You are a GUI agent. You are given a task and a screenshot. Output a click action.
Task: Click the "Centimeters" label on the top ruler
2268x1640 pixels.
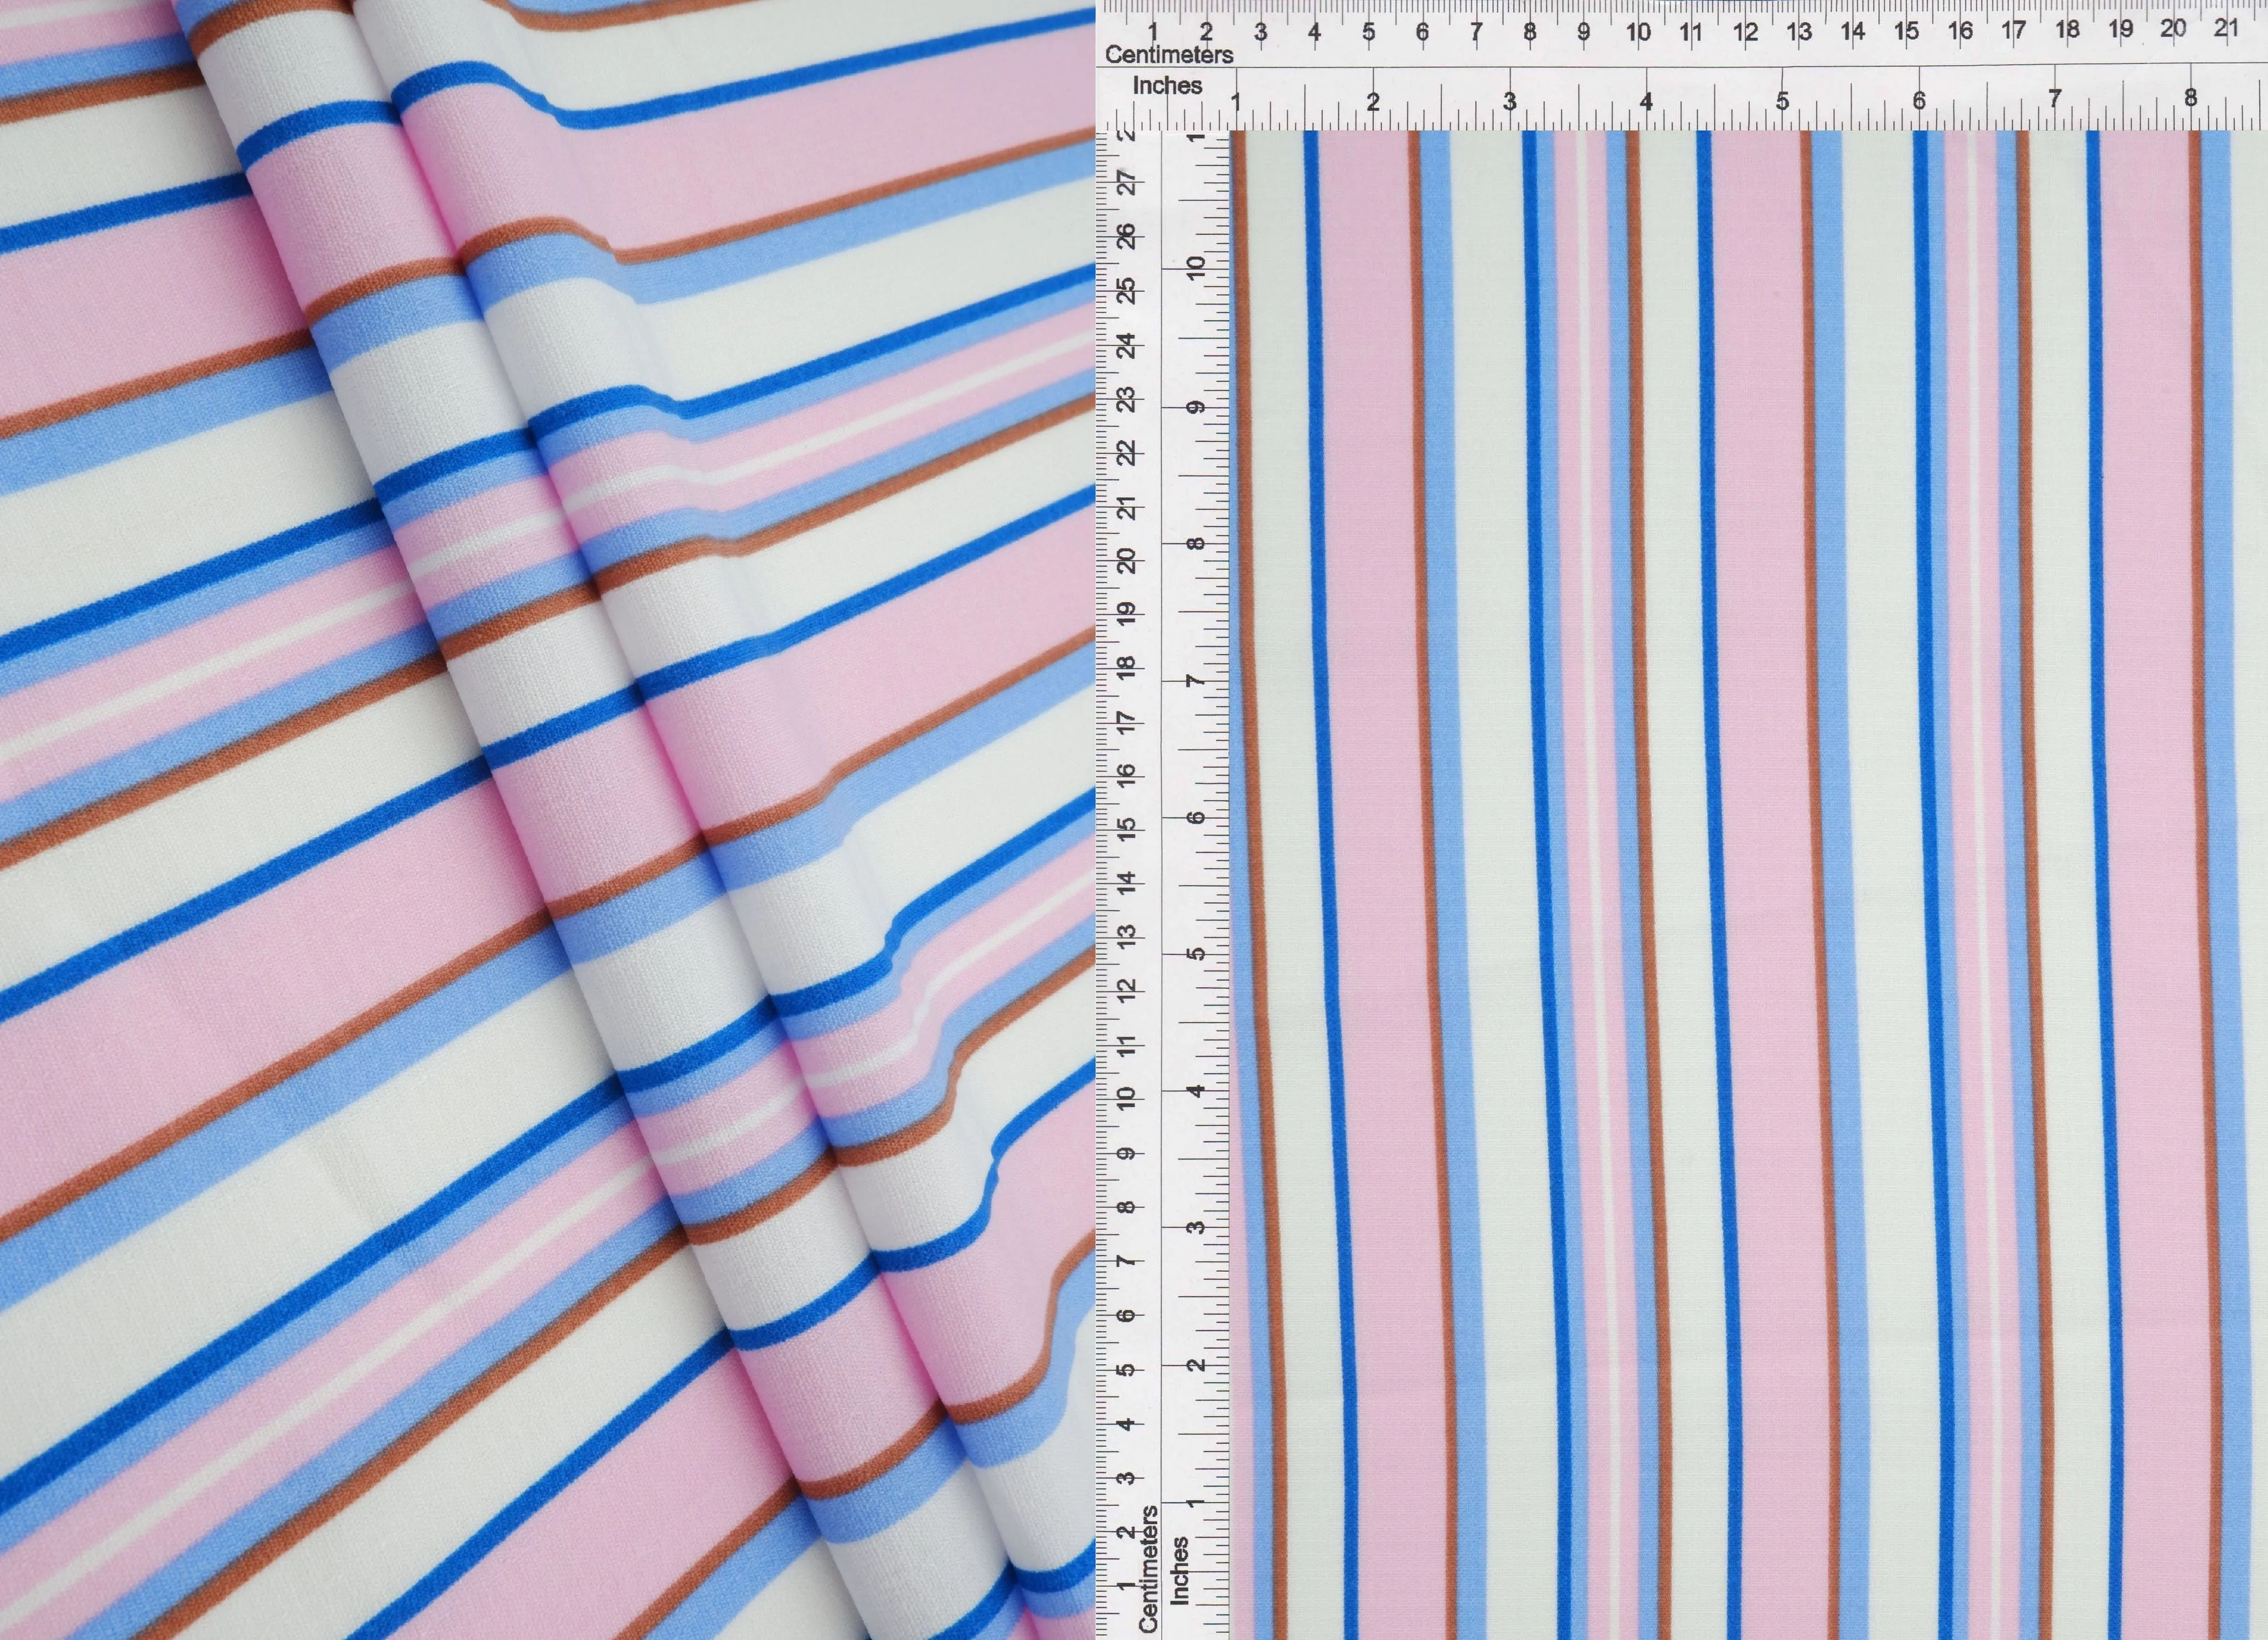click(x=1169, y=54)
